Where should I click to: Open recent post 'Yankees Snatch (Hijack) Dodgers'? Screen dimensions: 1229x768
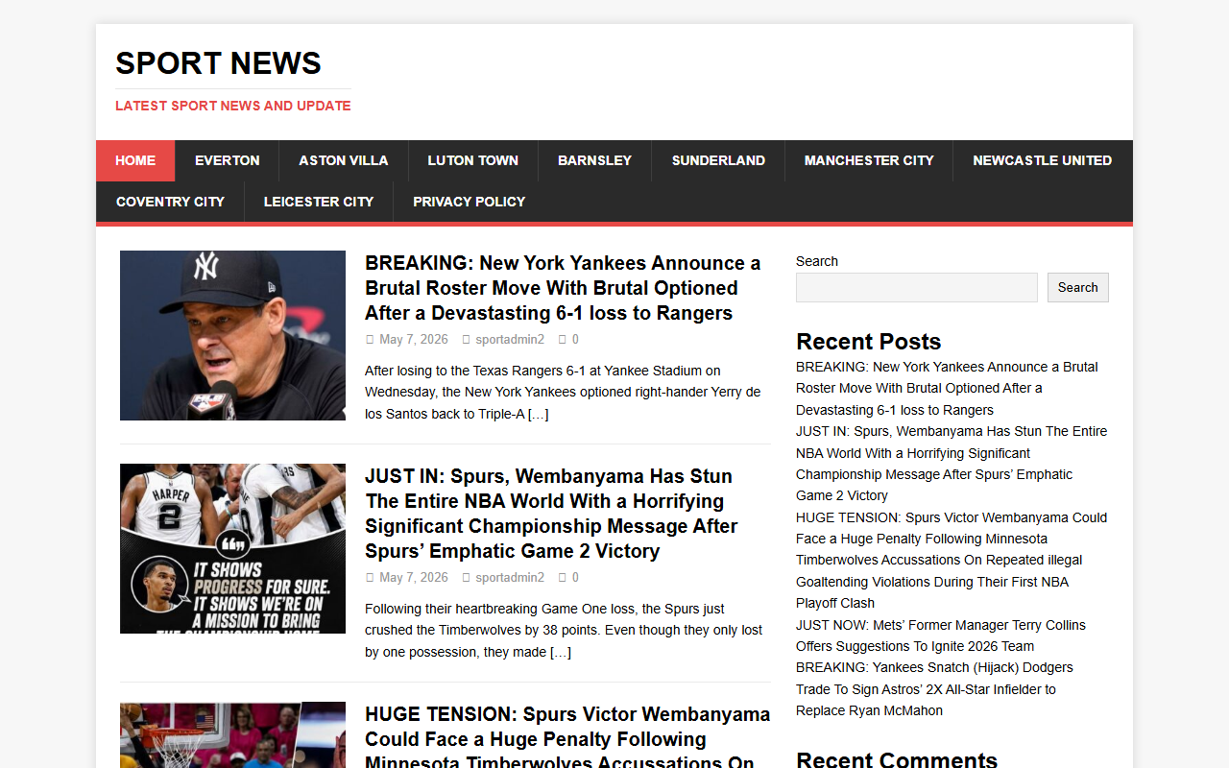click(934, 689)
